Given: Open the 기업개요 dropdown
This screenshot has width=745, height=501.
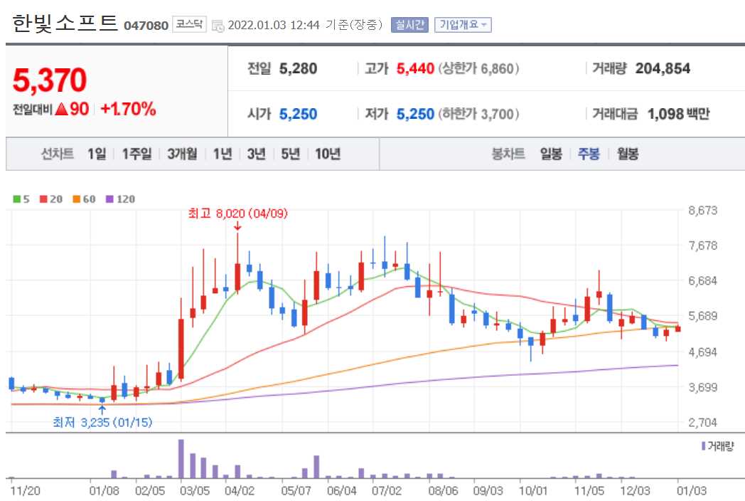Looking at the screenshot, I should coord(462,23).
